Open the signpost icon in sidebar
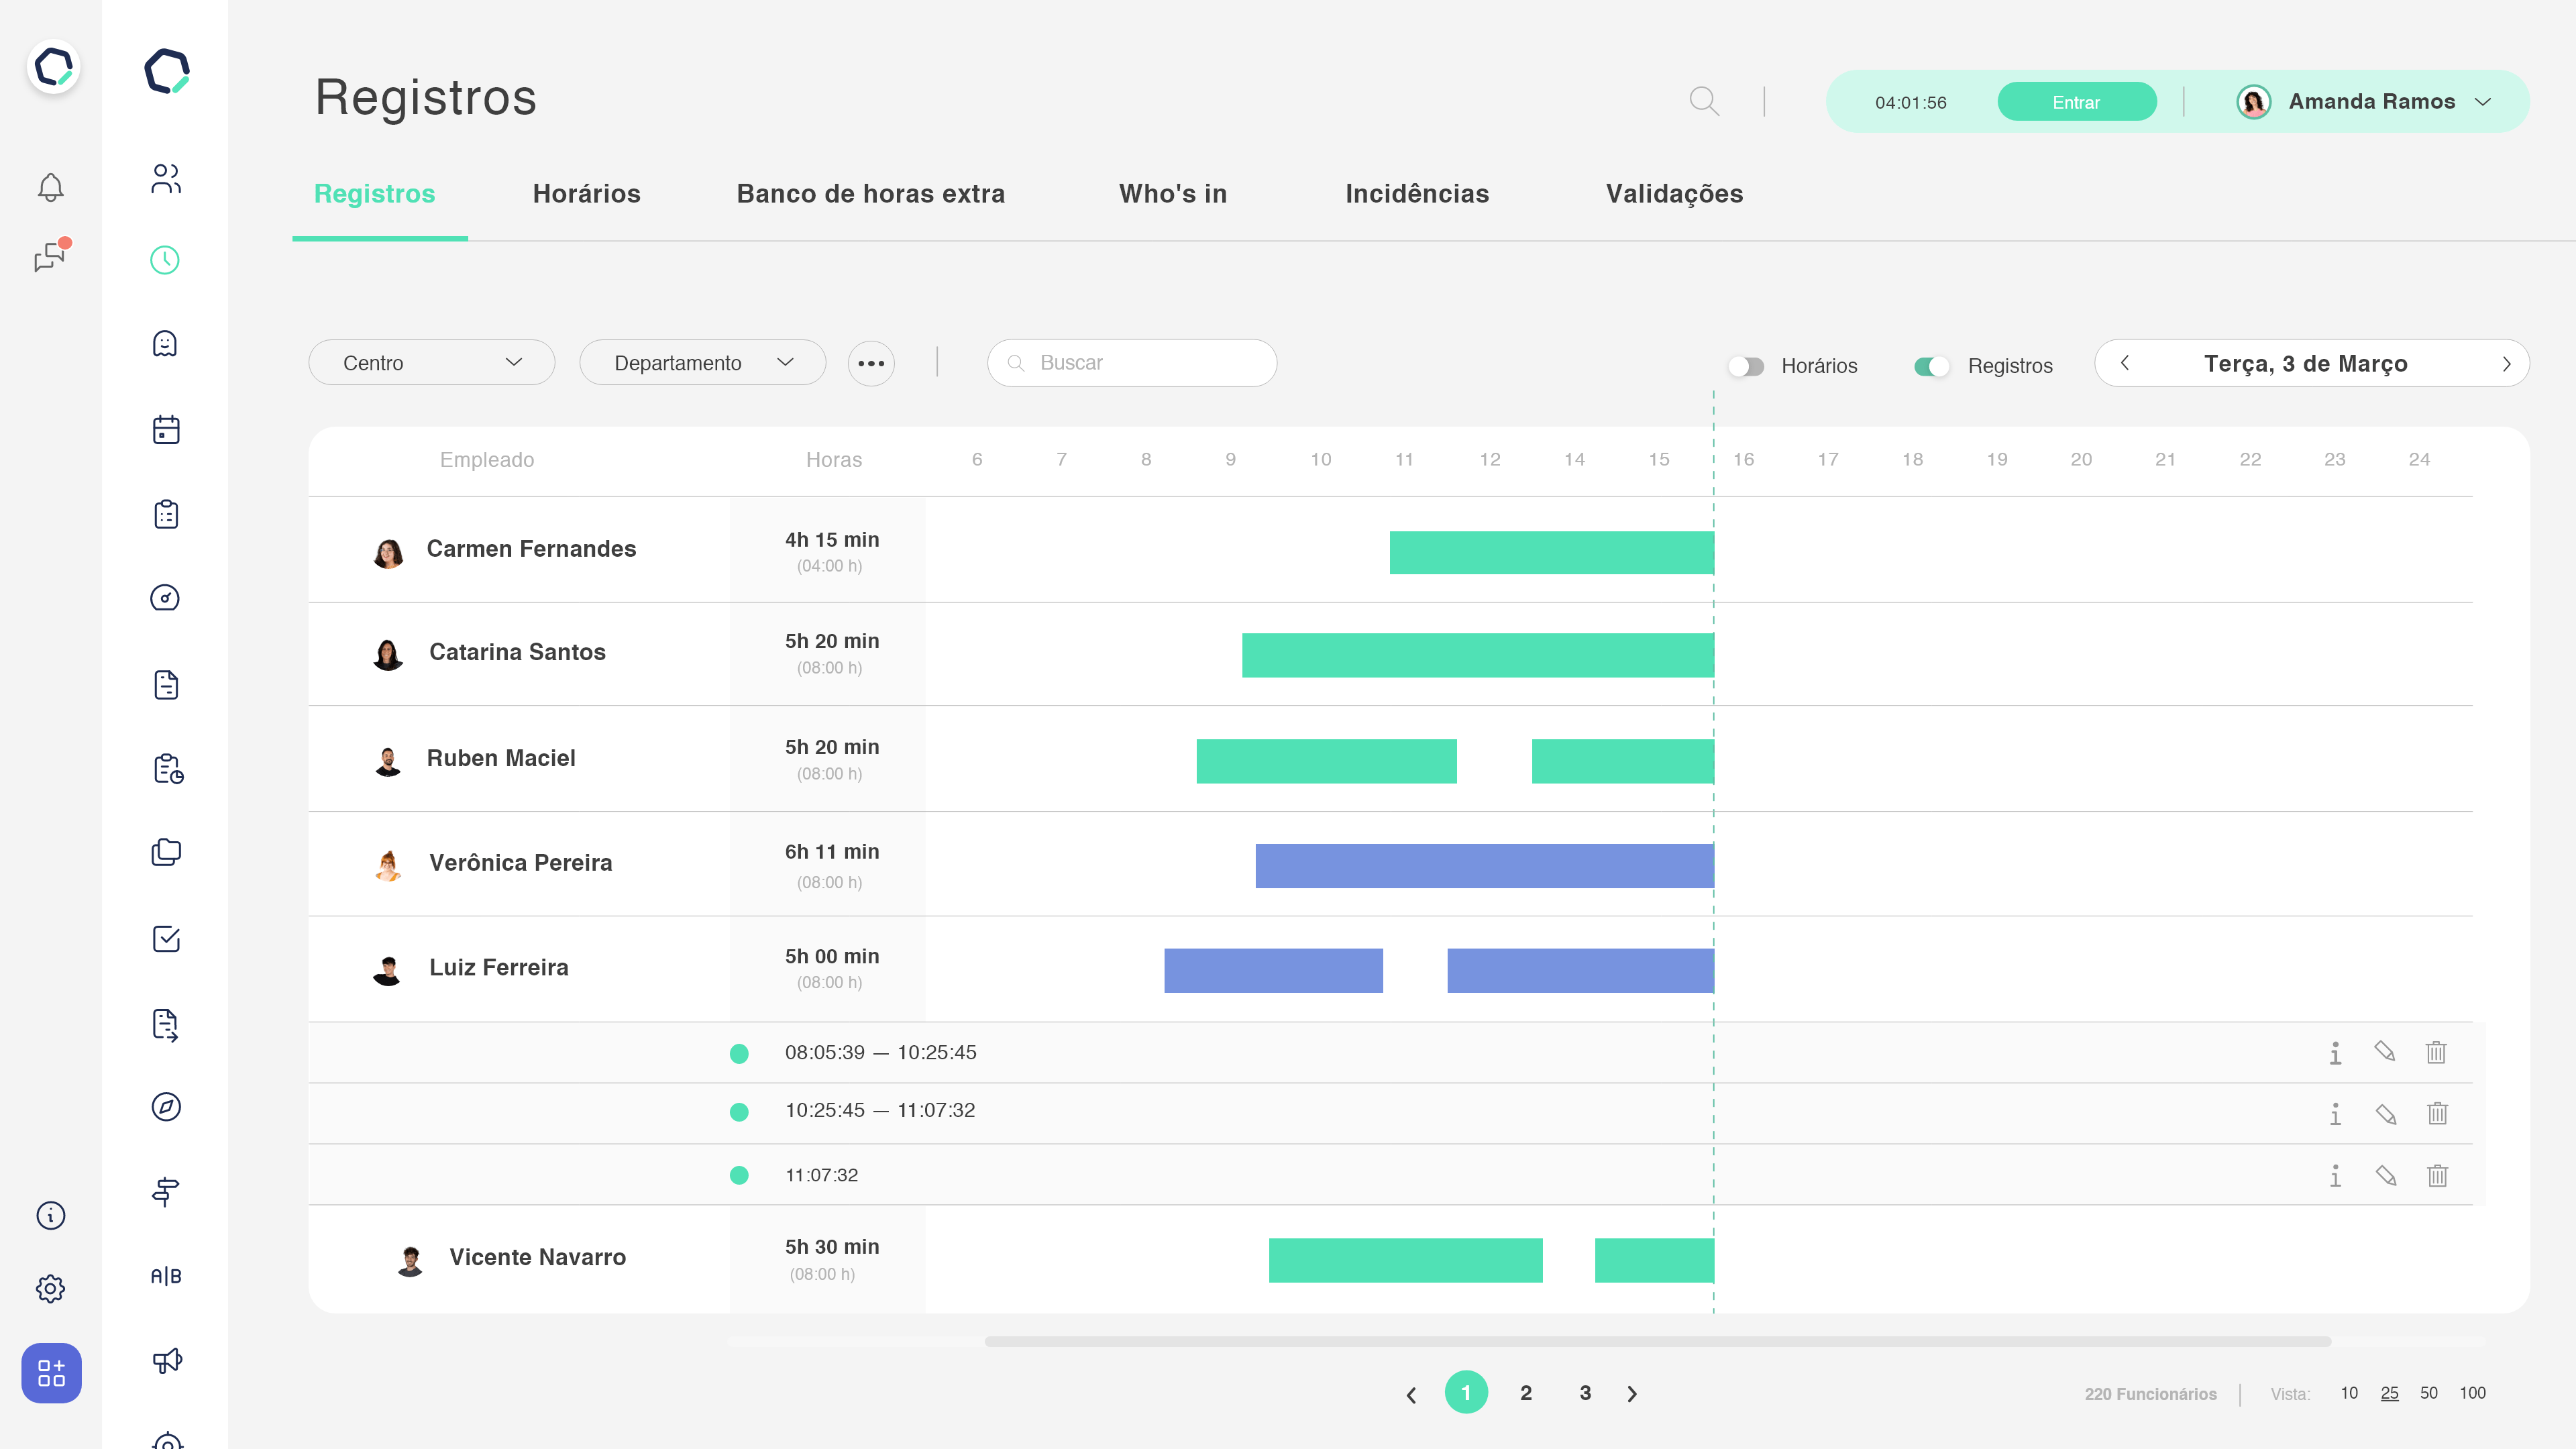Screen dimensions: 2576x1449 [166, 1191]
